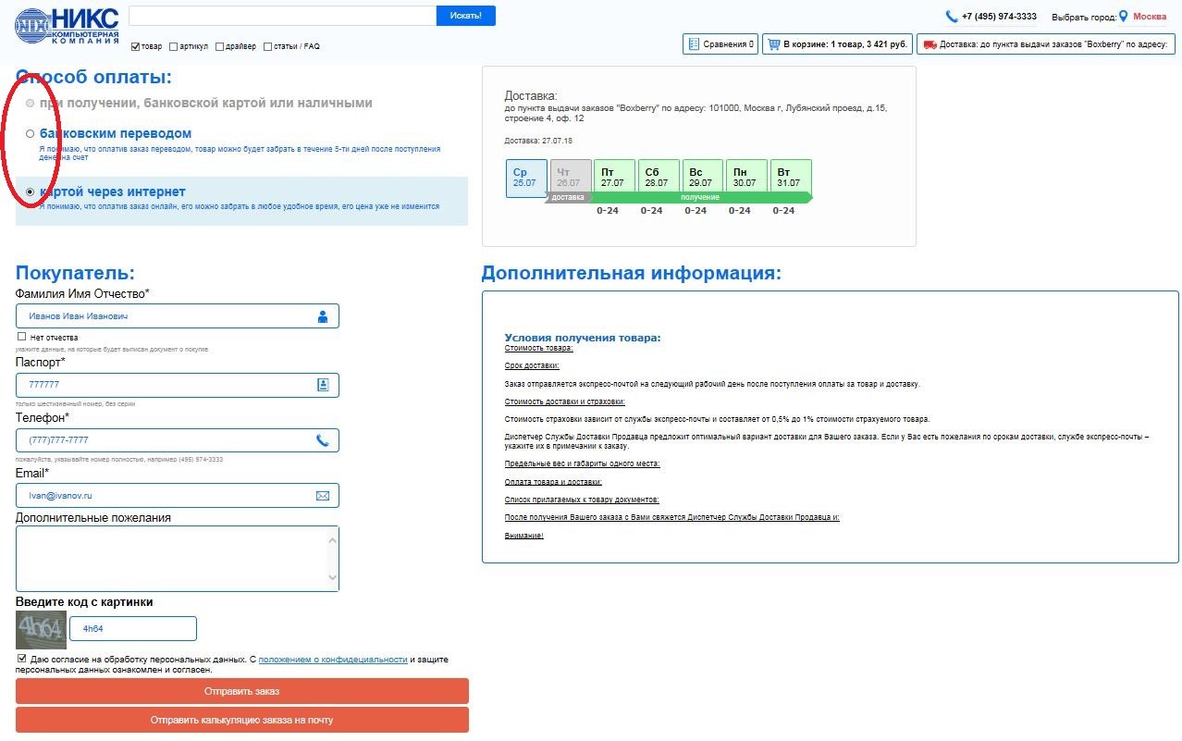This screenshot has height=741, width=1182.
Task: Click the person icon in the full name field
Action: click(x=323, y=316)
